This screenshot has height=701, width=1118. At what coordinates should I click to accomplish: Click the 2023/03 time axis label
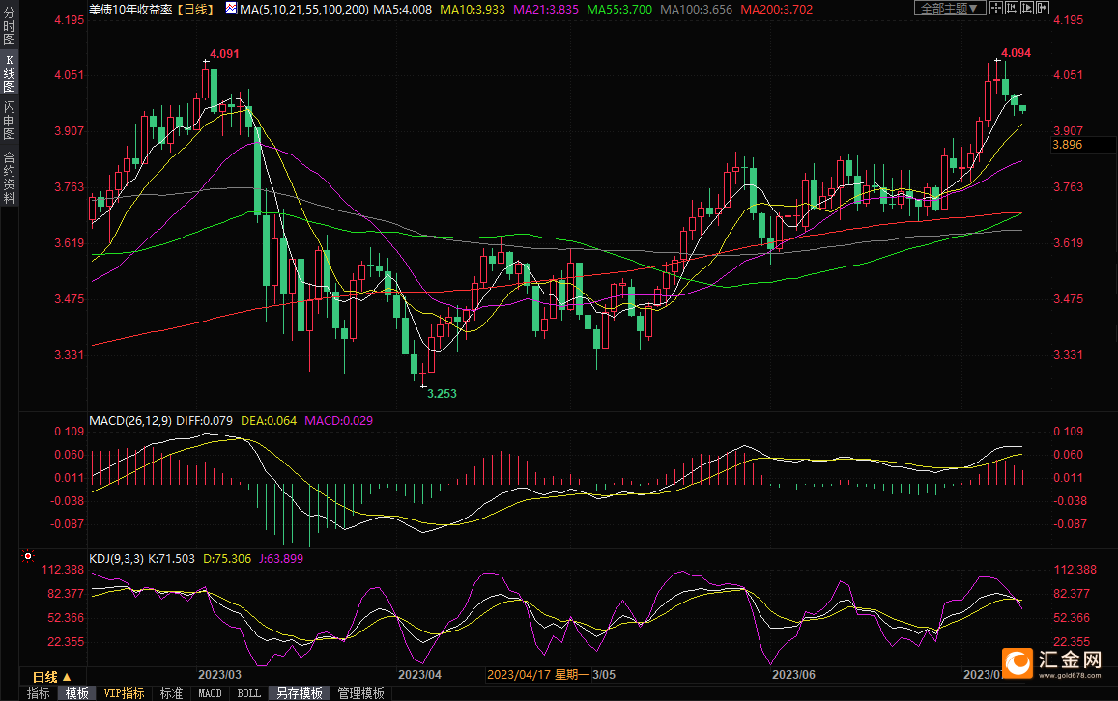click(x=219, y=674)
